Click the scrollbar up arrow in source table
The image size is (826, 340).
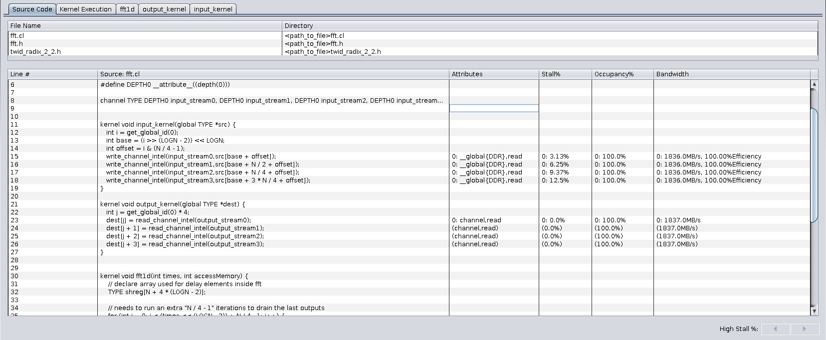pos(814,84)
